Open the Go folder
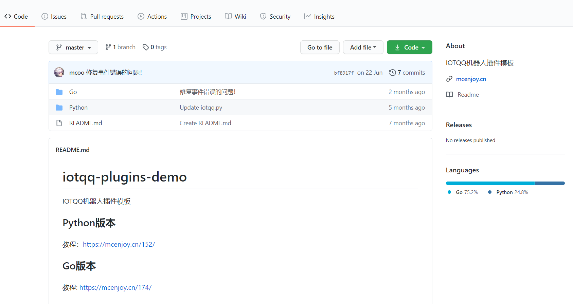The width and height of the screenshot is (573, 304). coord(73,92)
